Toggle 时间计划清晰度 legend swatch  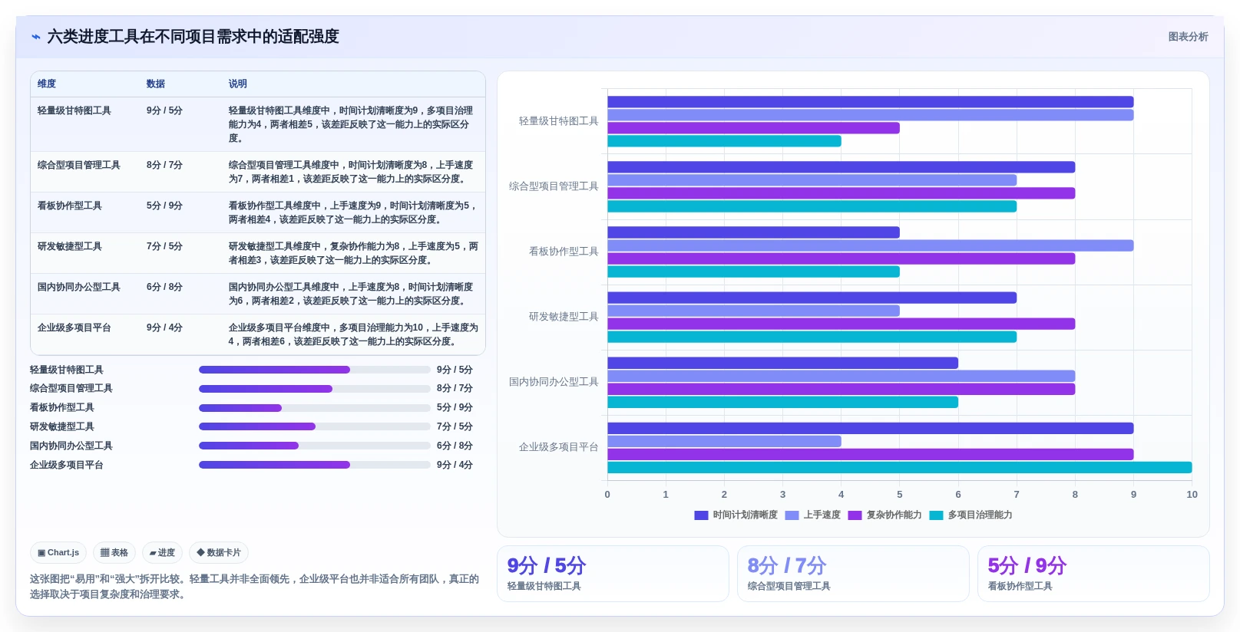coord(701,515)
